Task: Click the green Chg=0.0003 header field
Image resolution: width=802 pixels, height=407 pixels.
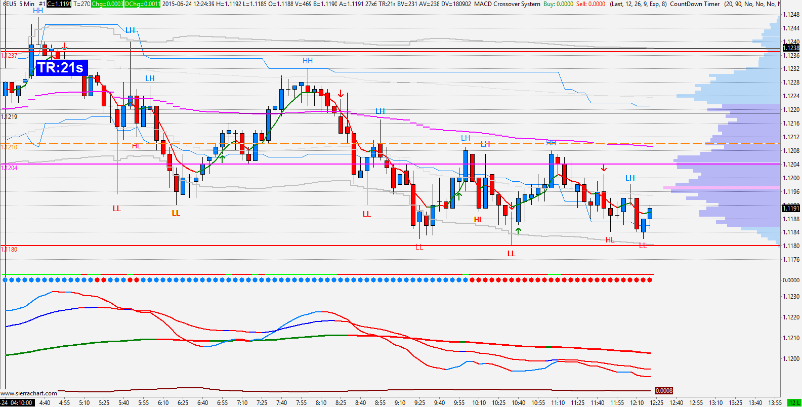Action: (x=107, y=4)
